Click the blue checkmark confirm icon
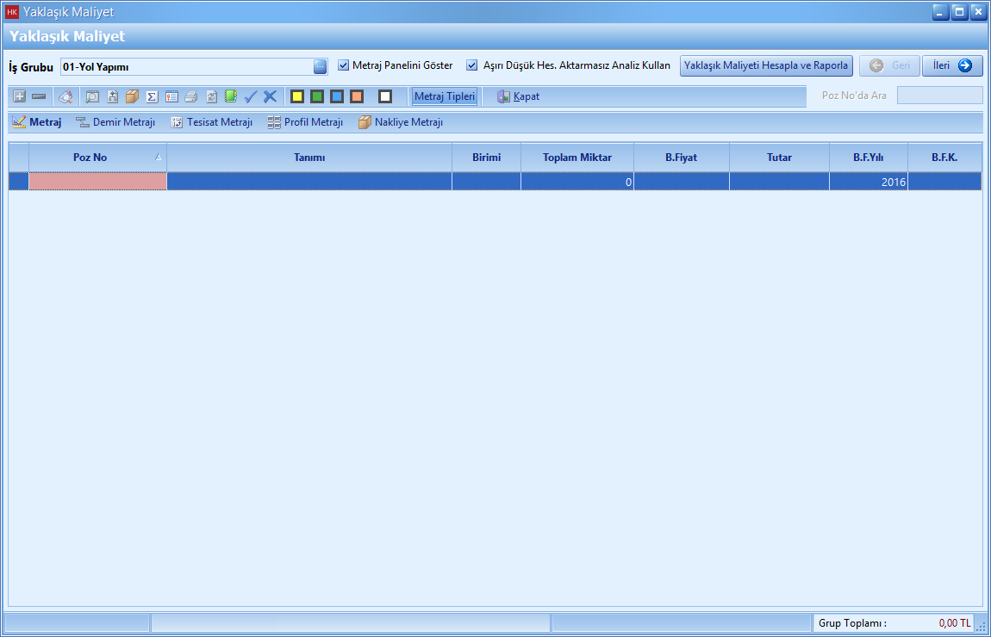The height and width of the screenshot is (637, 991). pos(251,96)
